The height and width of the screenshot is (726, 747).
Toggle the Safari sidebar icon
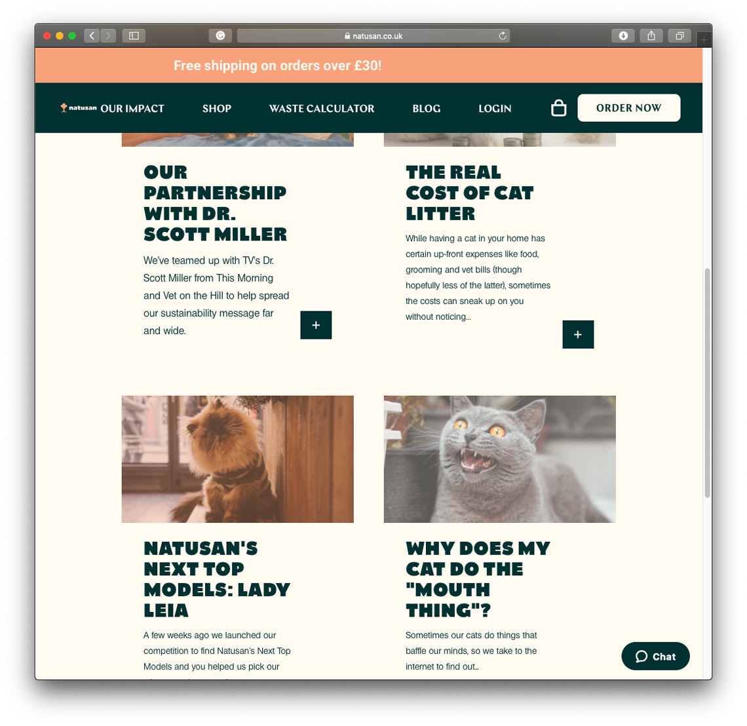134,36
